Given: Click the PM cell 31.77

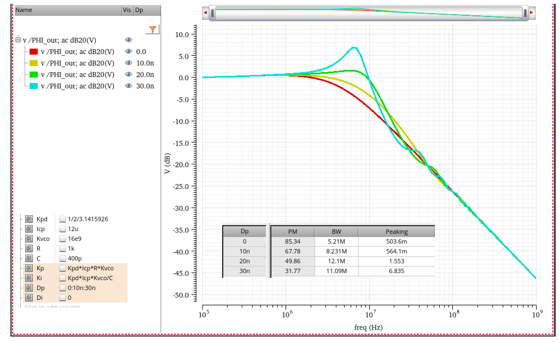Looking at the screenshot, I should tap(293, 271).
